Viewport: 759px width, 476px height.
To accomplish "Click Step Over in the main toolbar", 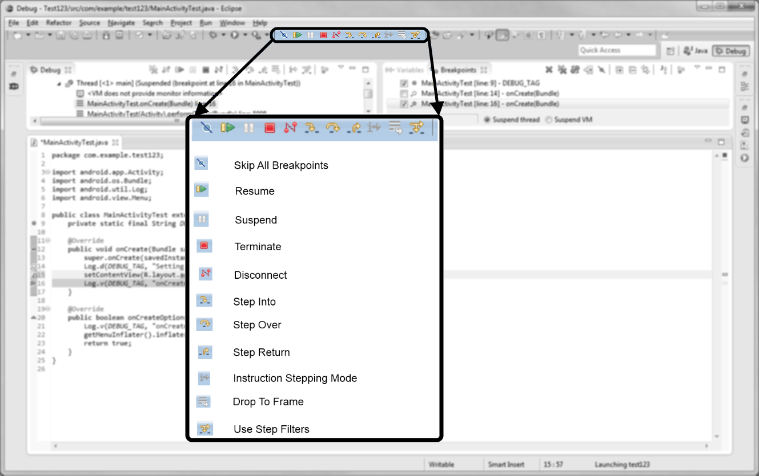I will [363, 35].
